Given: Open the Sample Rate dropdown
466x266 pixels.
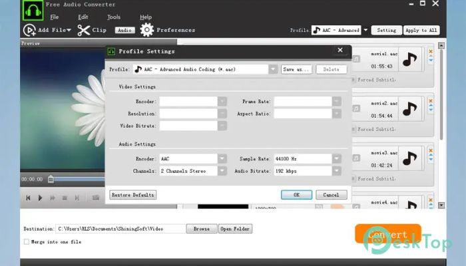Looking at the screenshot, I should 336,159.
